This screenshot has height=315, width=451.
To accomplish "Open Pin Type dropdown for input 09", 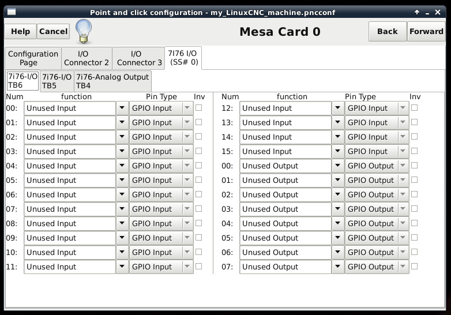I will pyautogui.click(x=161, y=238).
